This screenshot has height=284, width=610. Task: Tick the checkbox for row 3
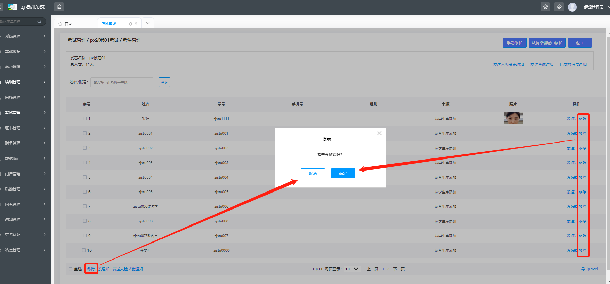(x=85, y=148)
